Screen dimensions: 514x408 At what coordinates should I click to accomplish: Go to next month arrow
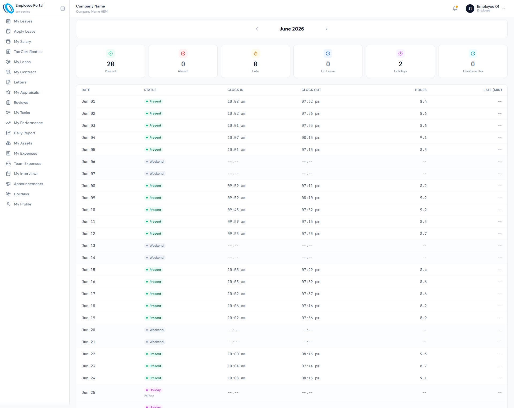click(327, 29)
